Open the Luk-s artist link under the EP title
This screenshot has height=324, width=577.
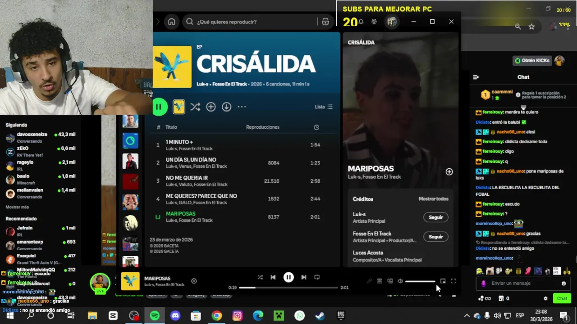pos(202,84)
